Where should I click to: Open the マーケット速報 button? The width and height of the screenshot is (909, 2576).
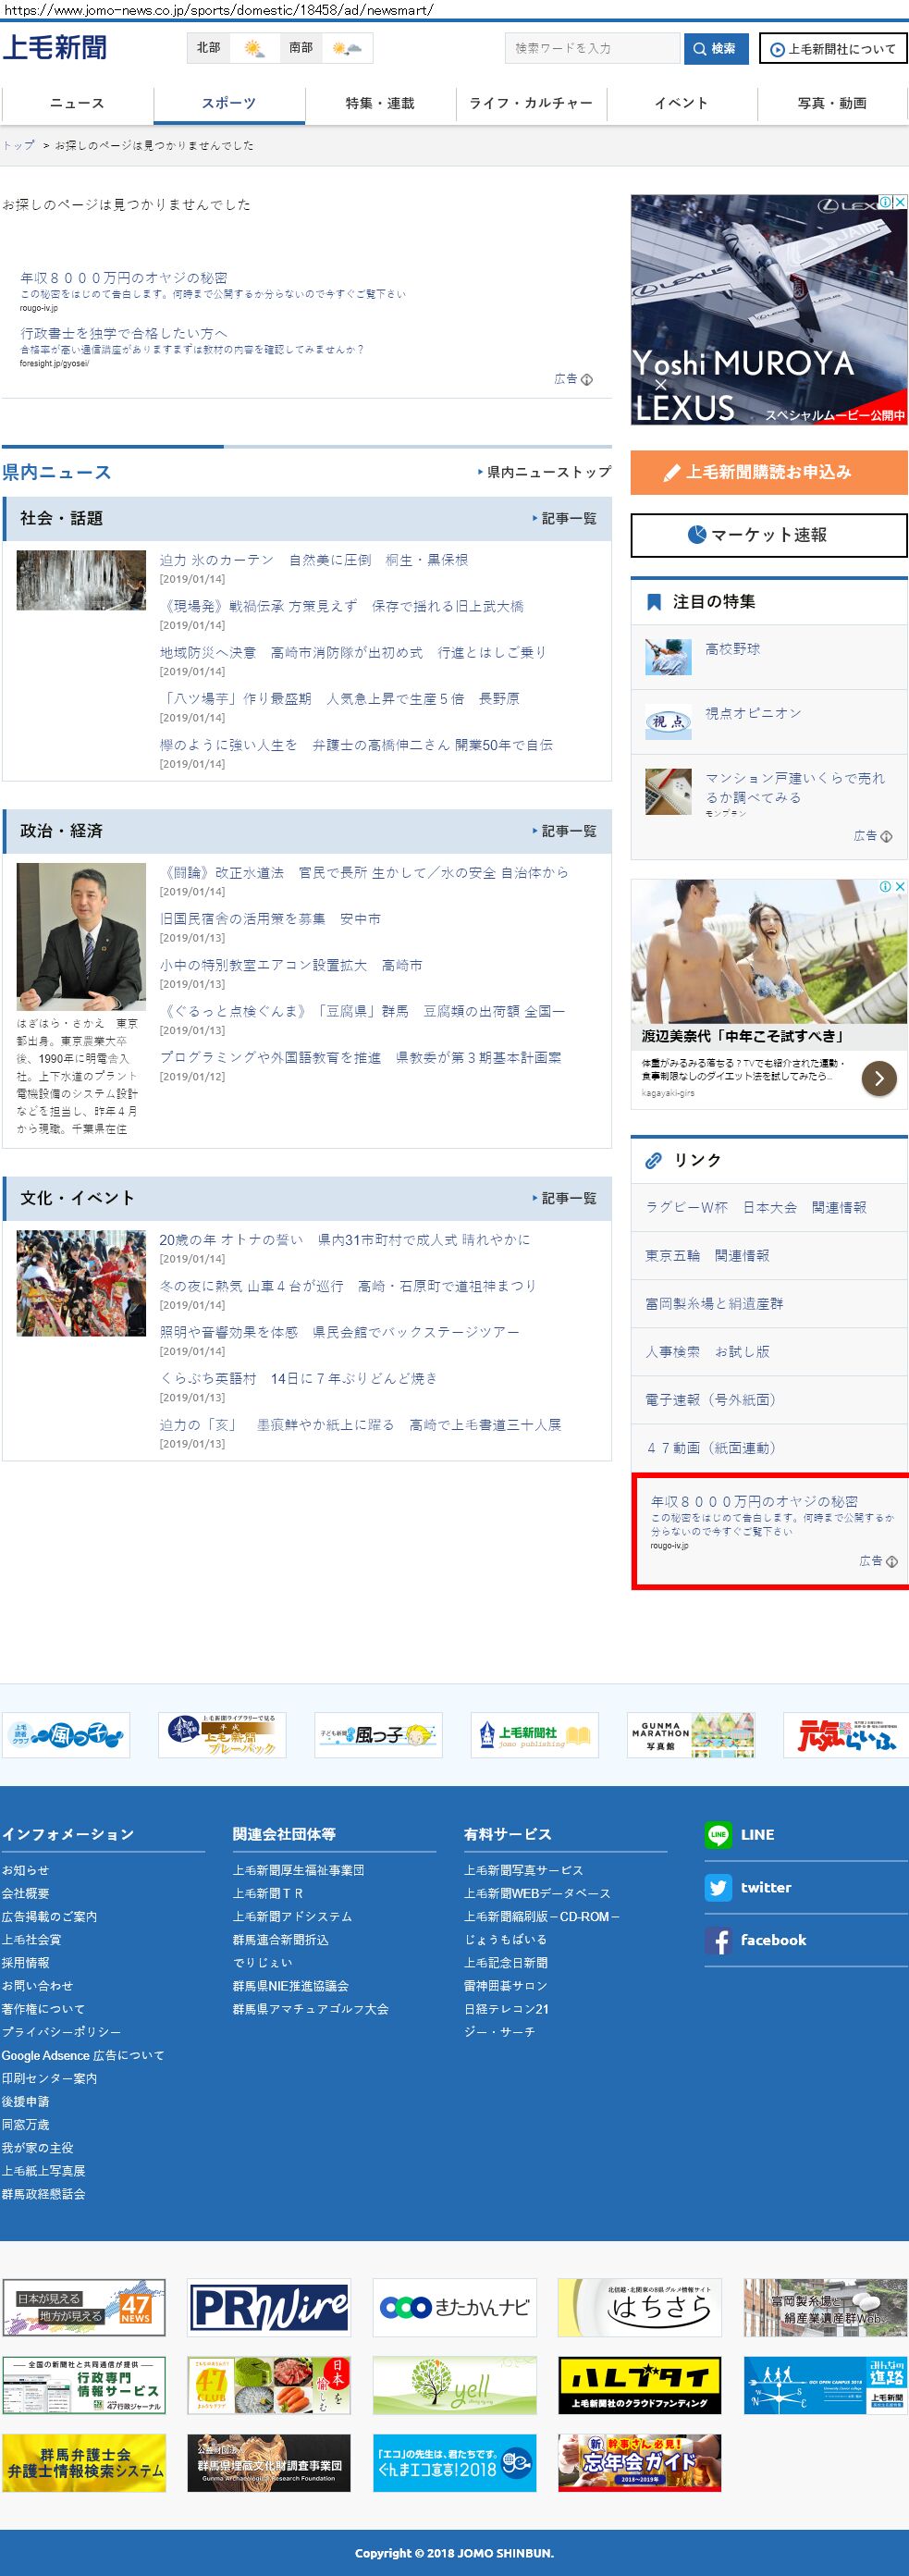click(x=768, y=535)
